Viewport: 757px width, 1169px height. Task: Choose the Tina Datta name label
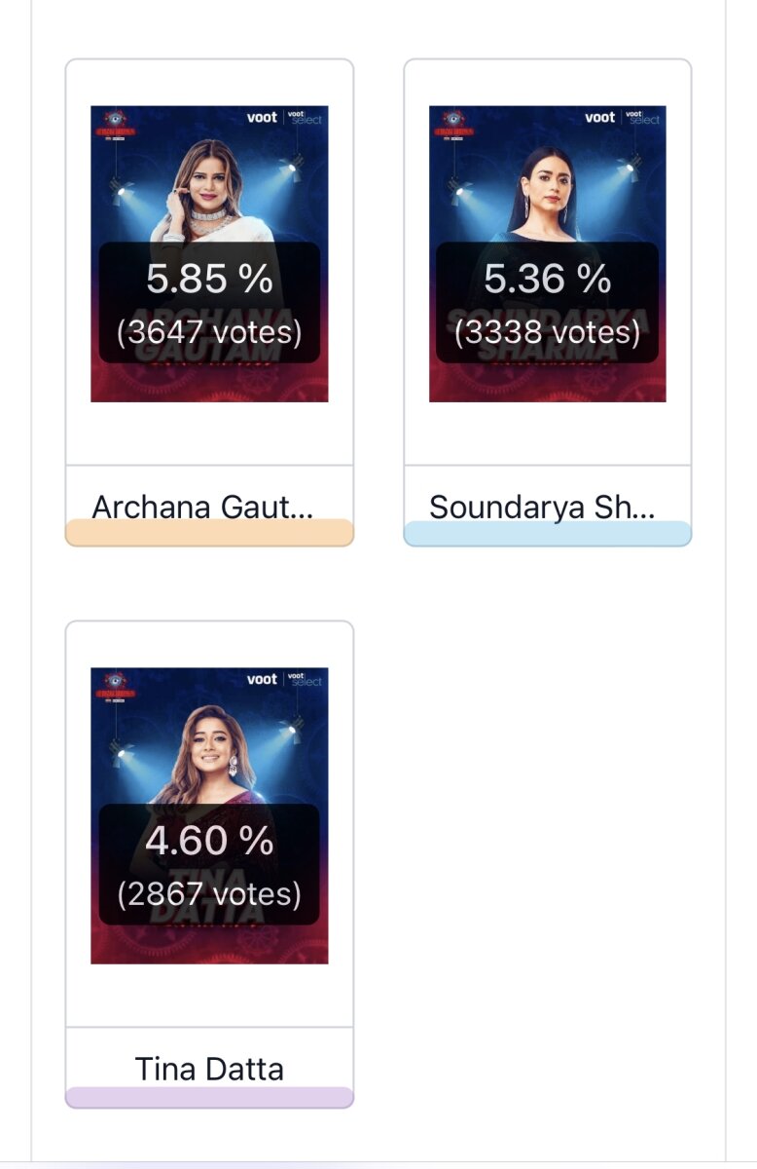(x=209, y=1069)
